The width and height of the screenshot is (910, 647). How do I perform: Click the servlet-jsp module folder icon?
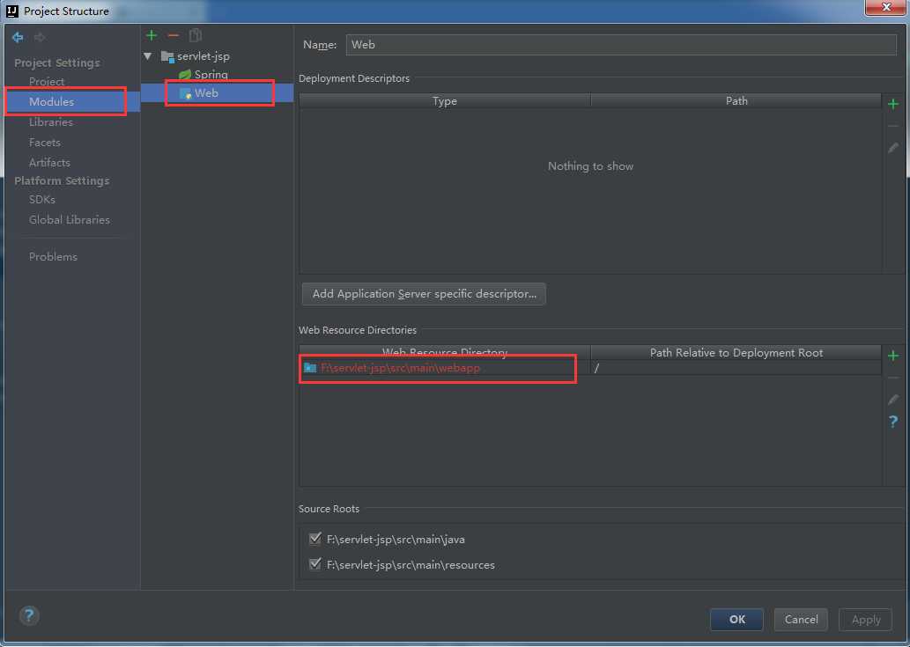tap(167, 56)
